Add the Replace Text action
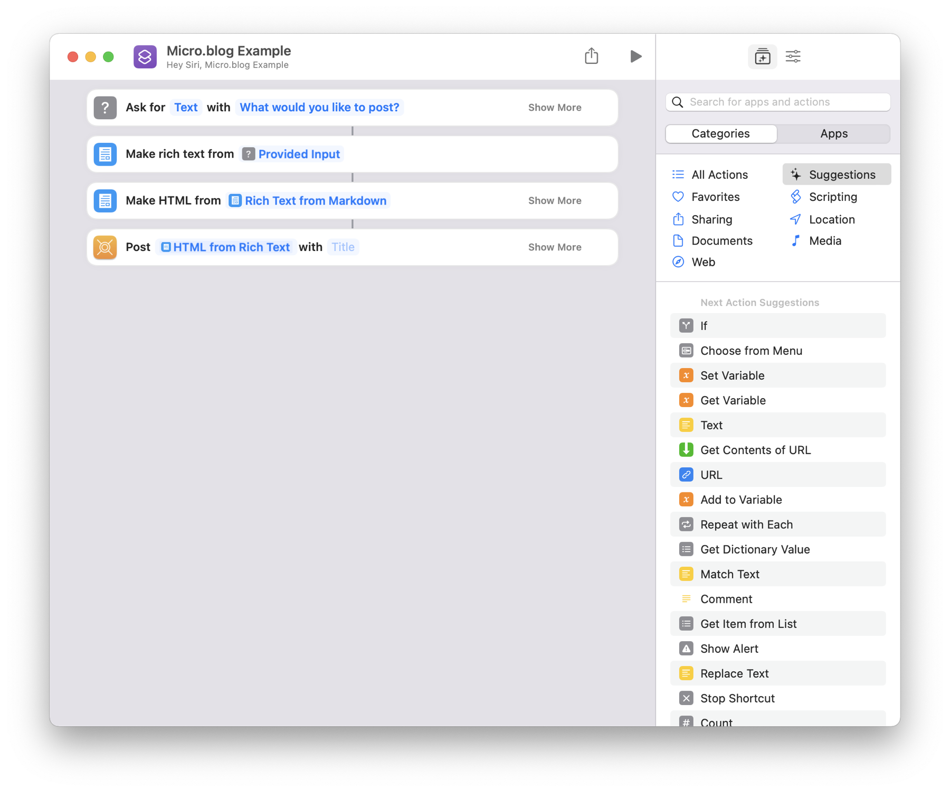Image resolution: width=950 pixels, height=792 pixels. (x=778, y=673)
